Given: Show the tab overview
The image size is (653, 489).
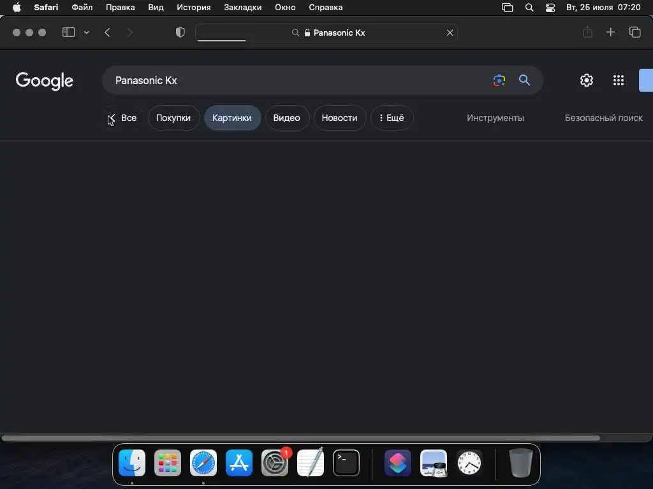Looking at the screenshot, I should tap(635, 32).
